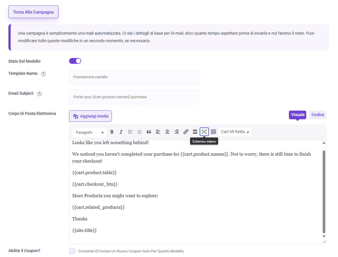
Task: Click the editor scrollbar up arrow
Action: (x=324, y=143)
